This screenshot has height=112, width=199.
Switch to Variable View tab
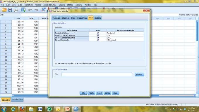(x=17, y=100)
